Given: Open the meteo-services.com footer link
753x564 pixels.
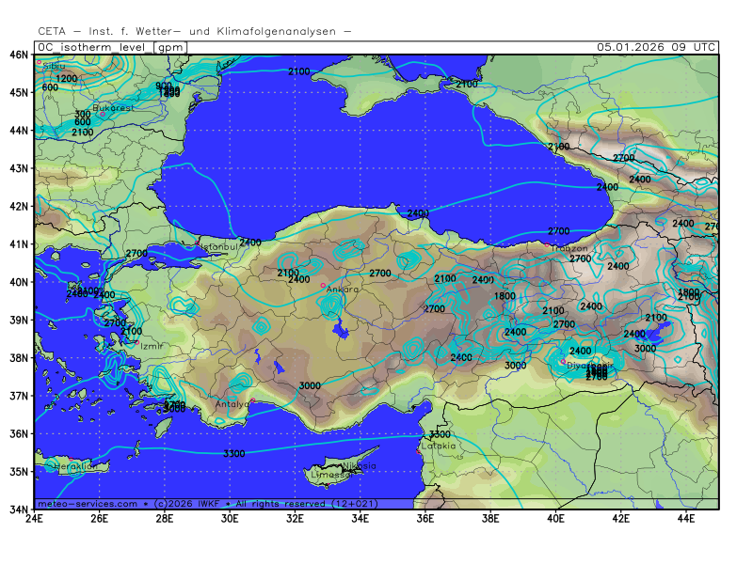Looking at the screenshot, I should tap(87, 504).
